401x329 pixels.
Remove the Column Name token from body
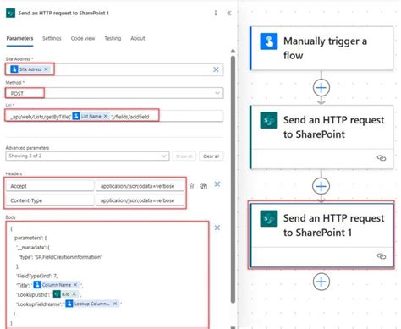[75, 285]
